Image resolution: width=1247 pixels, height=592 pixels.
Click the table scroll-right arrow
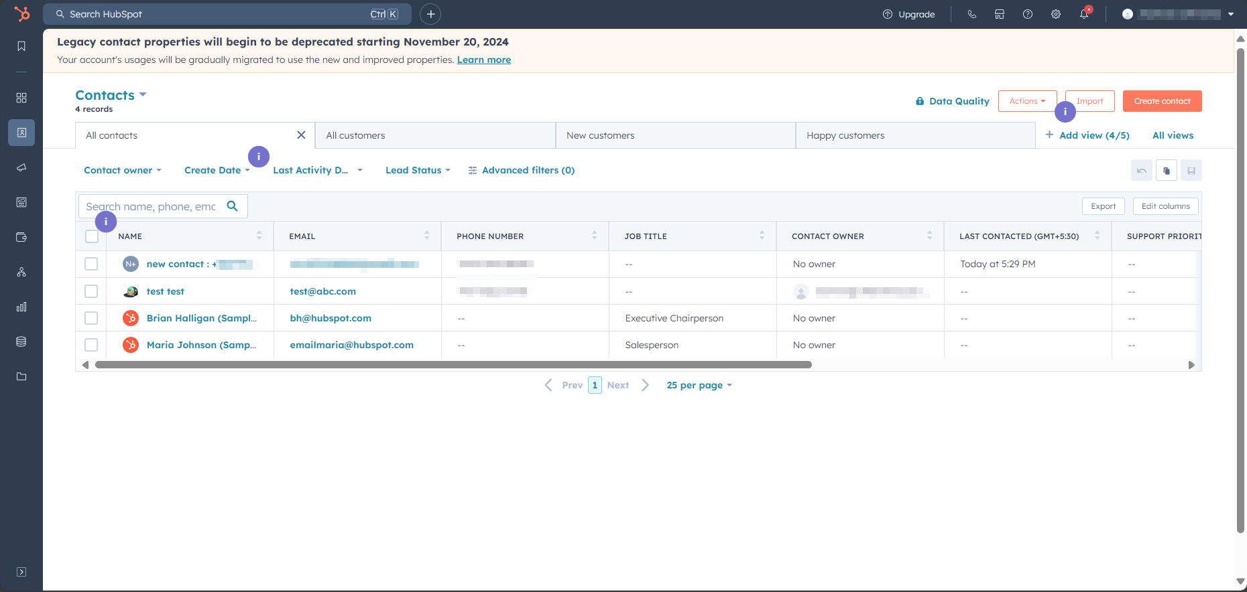(1191, 365)
